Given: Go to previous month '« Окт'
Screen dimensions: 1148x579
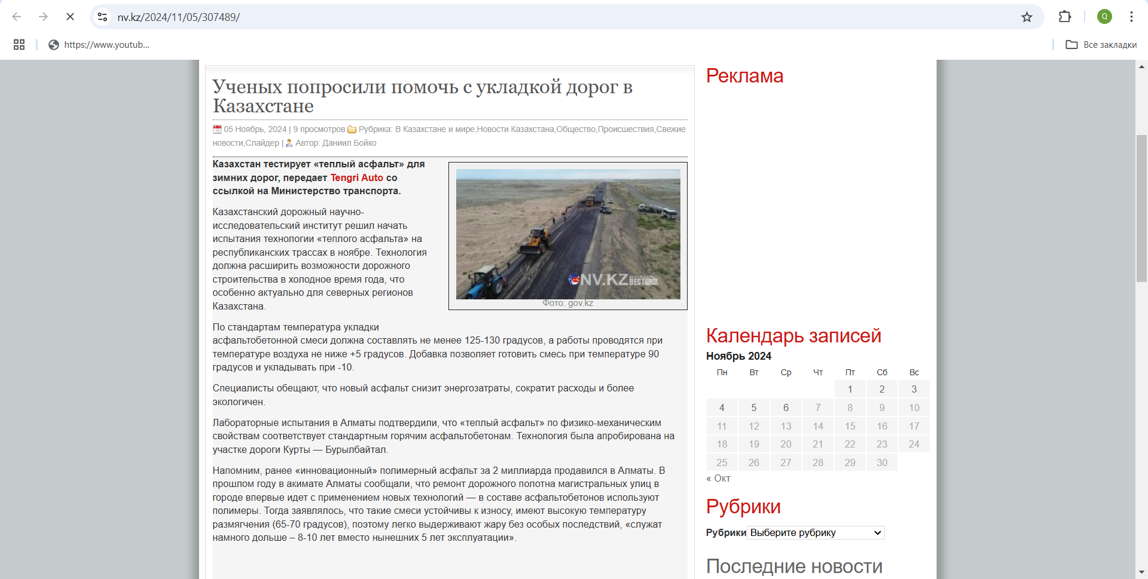Looking at the screenshot, I should 718,479.
